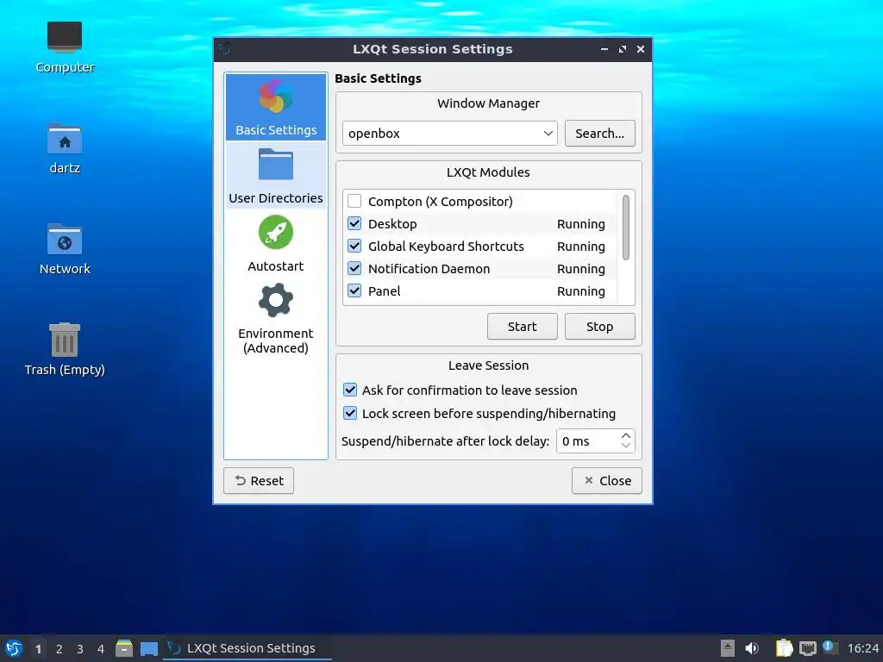883x662 pixels.
Task: Launch the file manager from the panel
Action: pyautogui.click(x=124, y=648)
